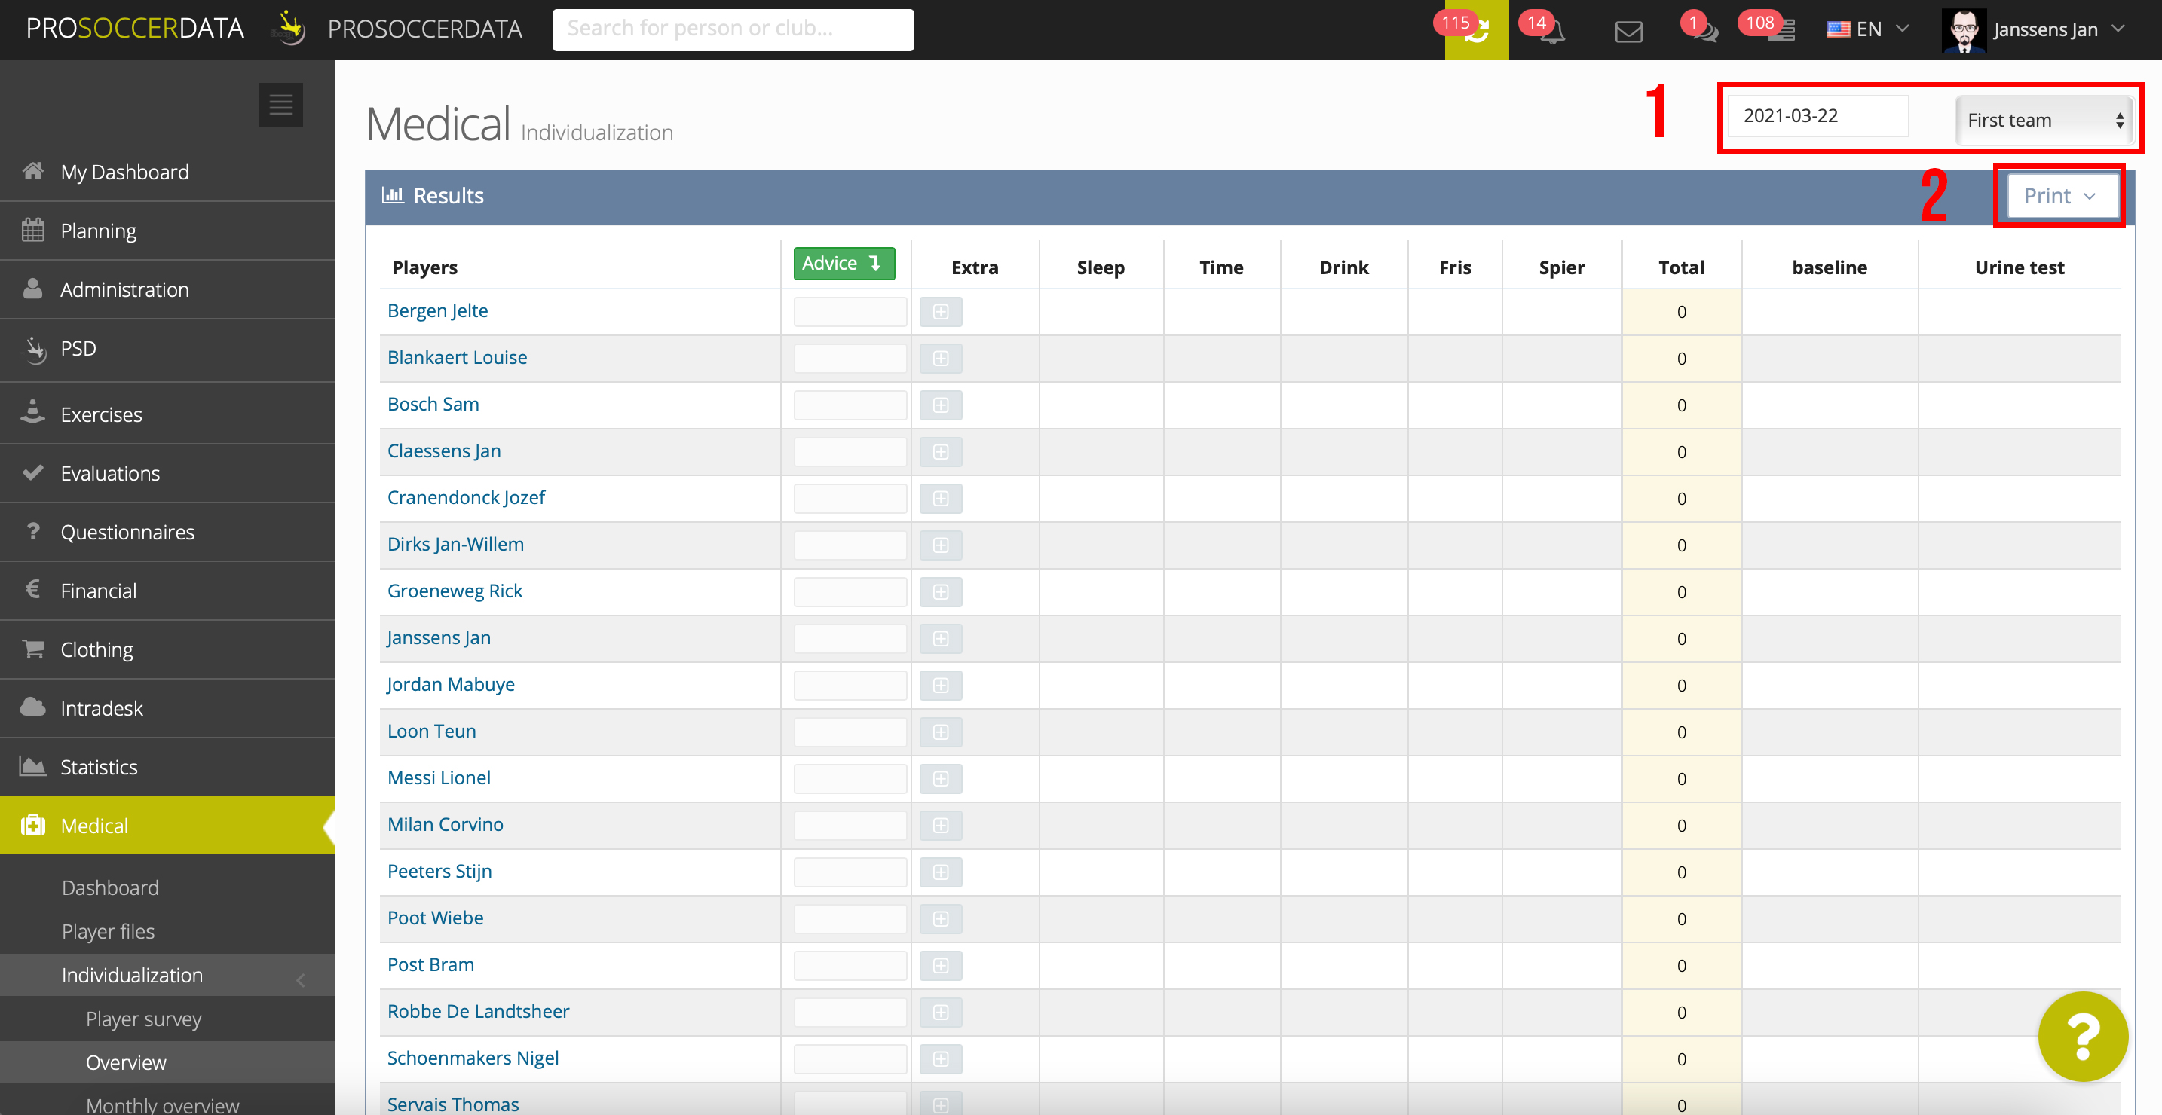Image resolution: width=2162 pixels, height=1115 pixels.
Task: Click the extra plus icon for Post Bram
Action: pyautogui.click(x=941, y=967)
